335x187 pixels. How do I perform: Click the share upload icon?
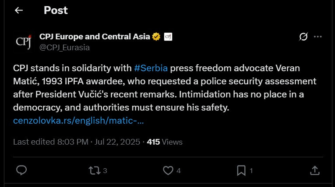click(315, 170)
